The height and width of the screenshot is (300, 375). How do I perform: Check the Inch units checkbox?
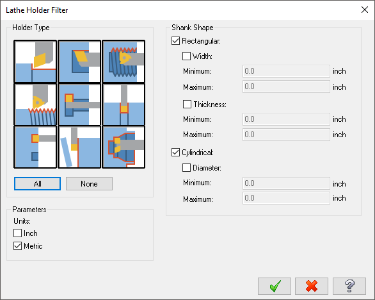pos(17,233)
